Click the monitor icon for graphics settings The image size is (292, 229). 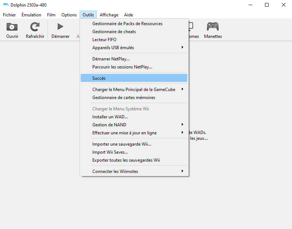click(191, 27)
